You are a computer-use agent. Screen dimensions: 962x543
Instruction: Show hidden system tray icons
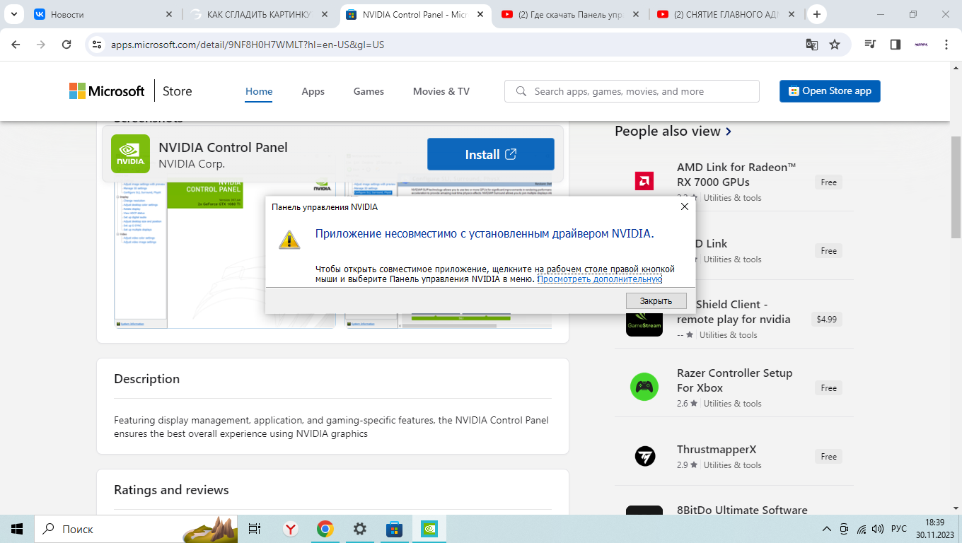tap(826, 529)
